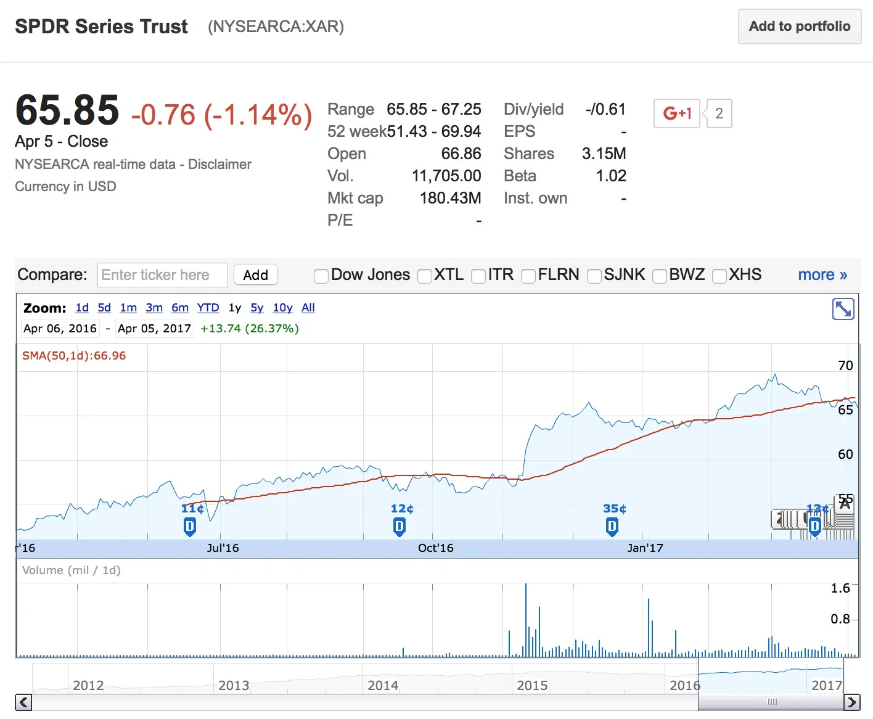Expand more comparison tickers link
The height and width of the screenshot is (719, 873).
click(x=822, y=274)
